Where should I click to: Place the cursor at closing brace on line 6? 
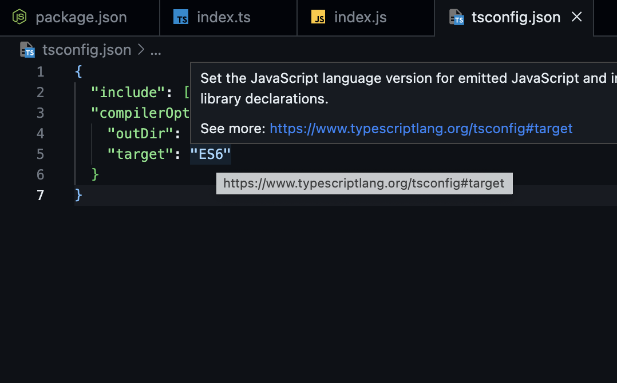pyautogui.click(x=95, y=174)
